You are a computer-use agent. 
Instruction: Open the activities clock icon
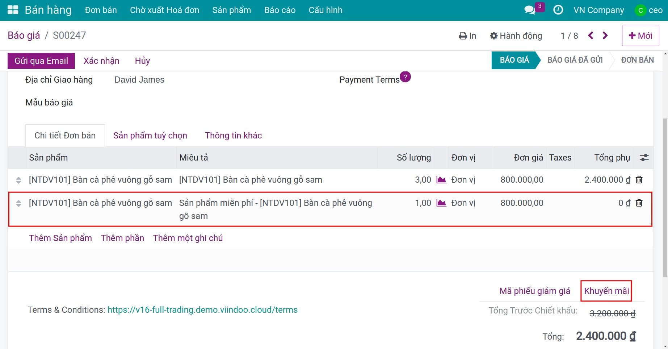(558, 10)
